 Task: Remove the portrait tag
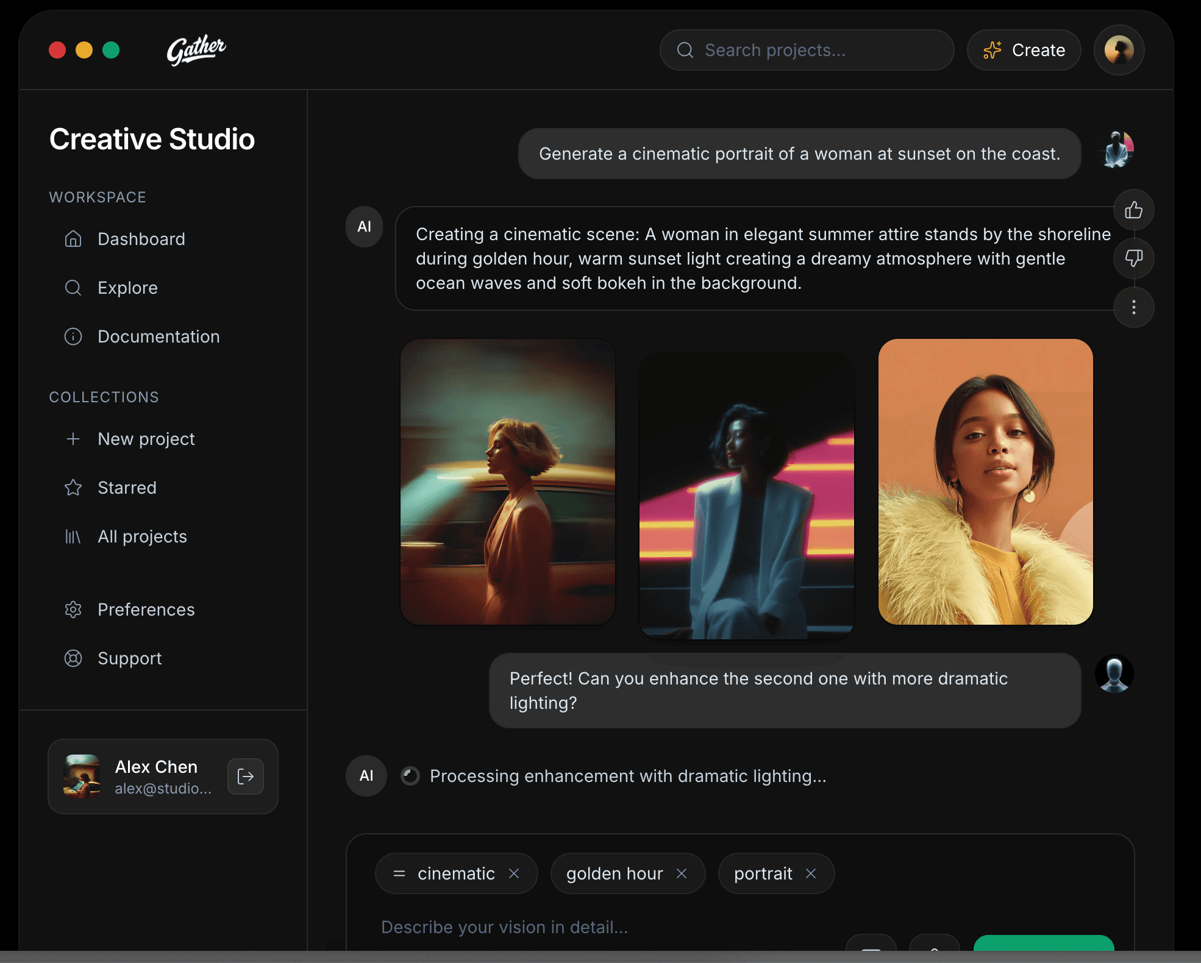coord(811,873)
